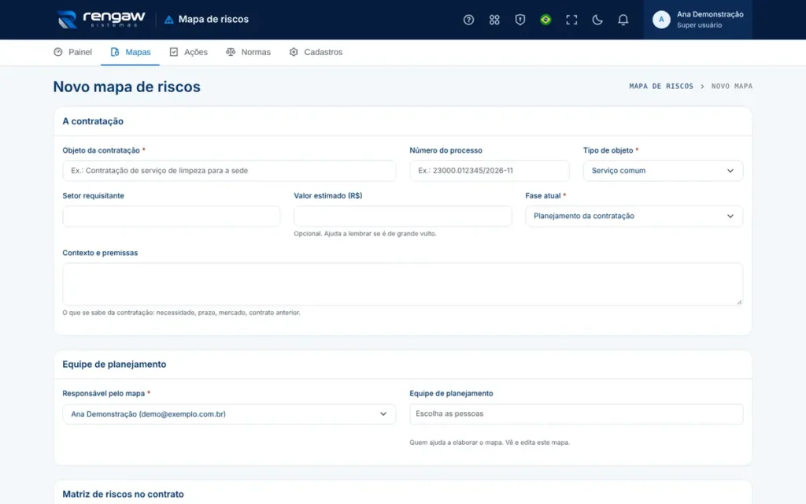Switch to the Painel tab
Image resolution: width=806 pixels, height=504 pixels.
(72, 52)
